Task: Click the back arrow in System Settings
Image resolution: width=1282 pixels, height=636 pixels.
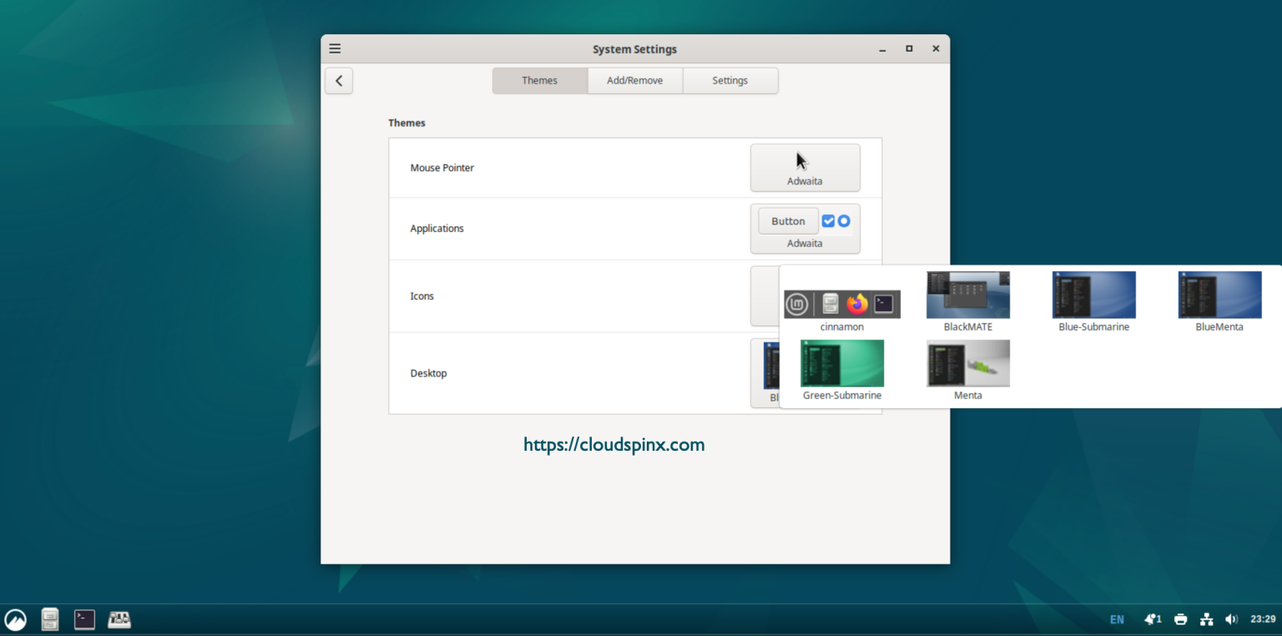Action: 339,80
